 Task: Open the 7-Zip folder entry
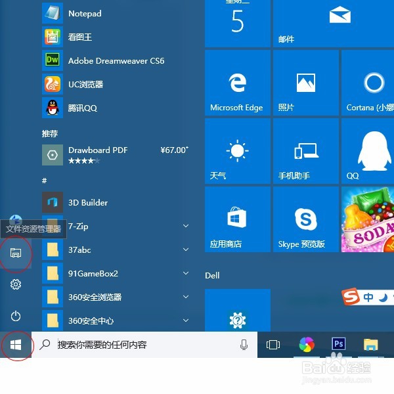pyautogui.click(x=116, y=226)
